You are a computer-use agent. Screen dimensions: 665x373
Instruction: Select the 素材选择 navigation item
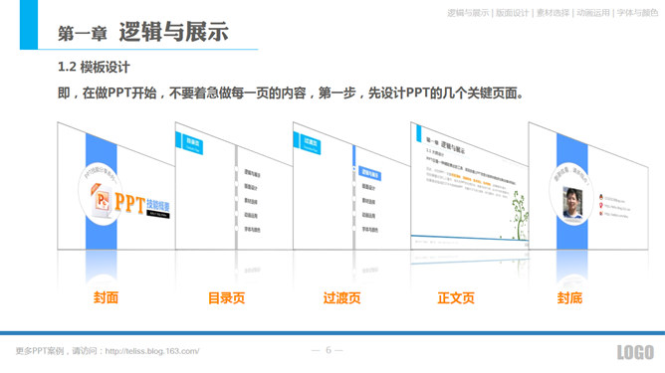[553, 13]
